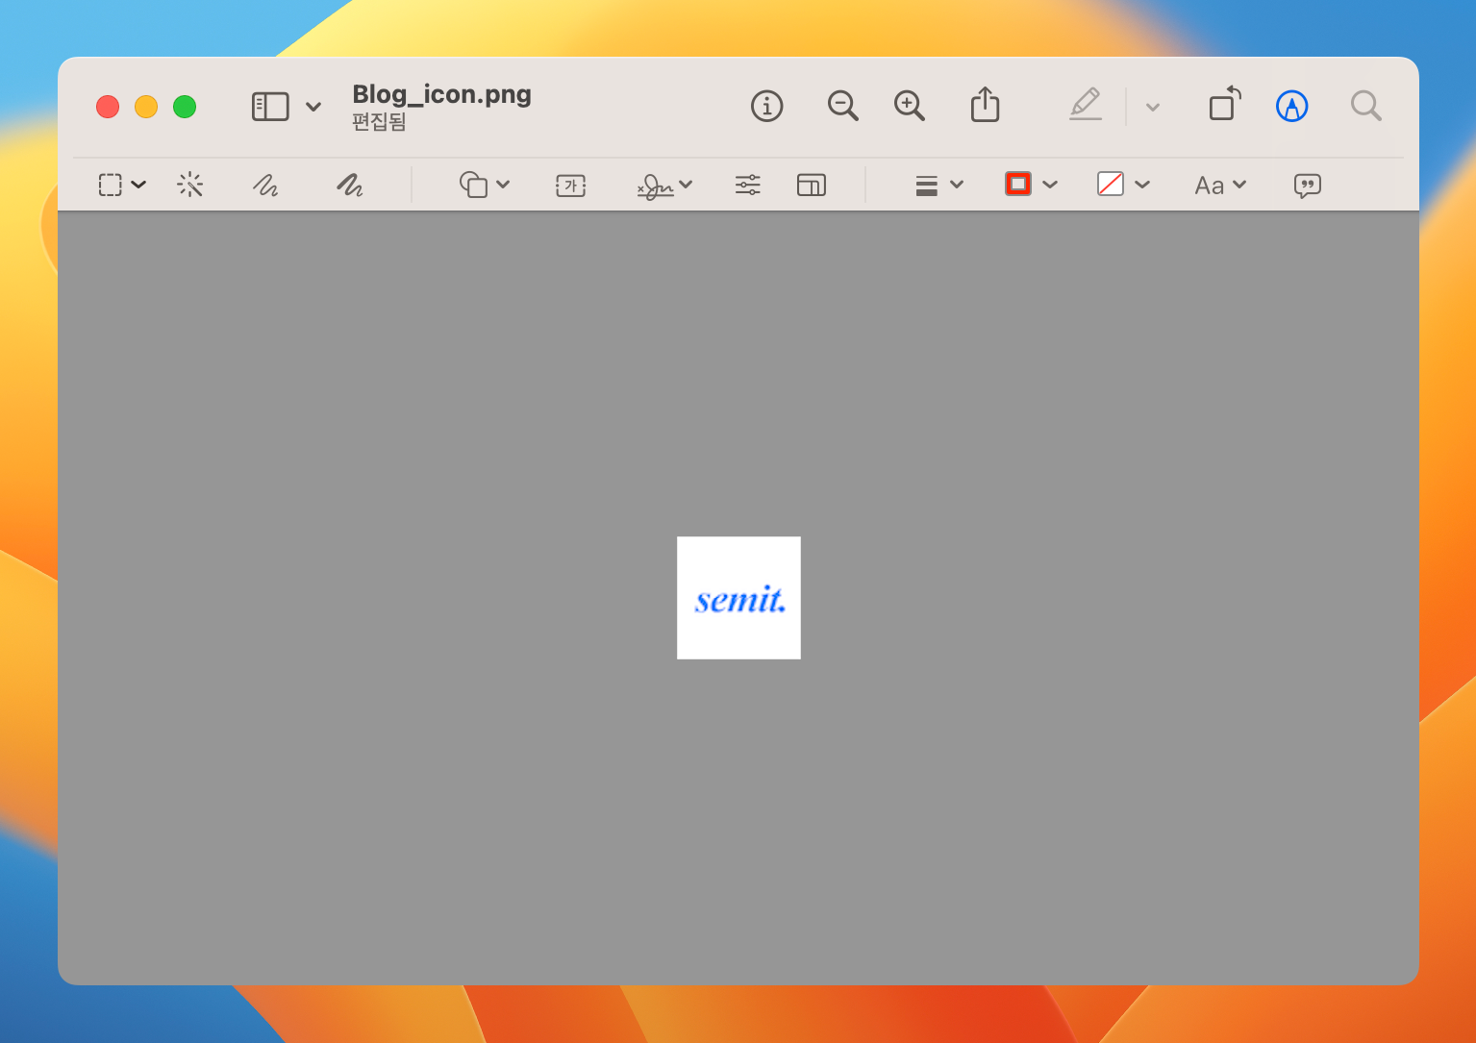Expand the sidebar view options chevron
Image resolution: width=1476 pixels, height=1043 pixels.
click(x=313, y=107)
